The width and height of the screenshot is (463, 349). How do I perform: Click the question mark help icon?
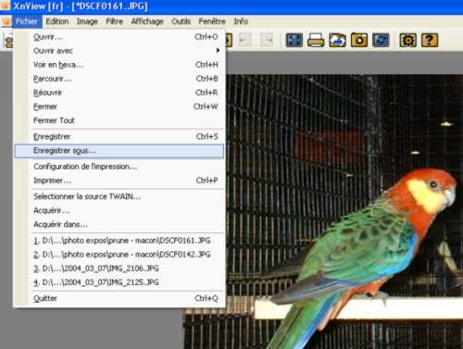click(x=430, y=40)
